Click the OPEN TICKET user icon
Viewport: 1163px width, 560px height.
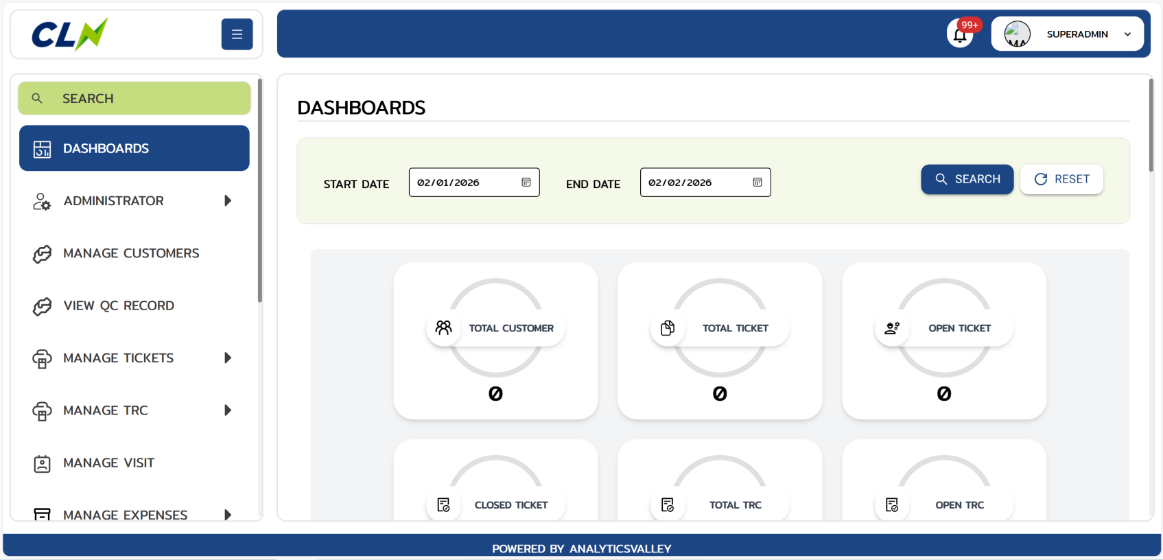point(892,328)
